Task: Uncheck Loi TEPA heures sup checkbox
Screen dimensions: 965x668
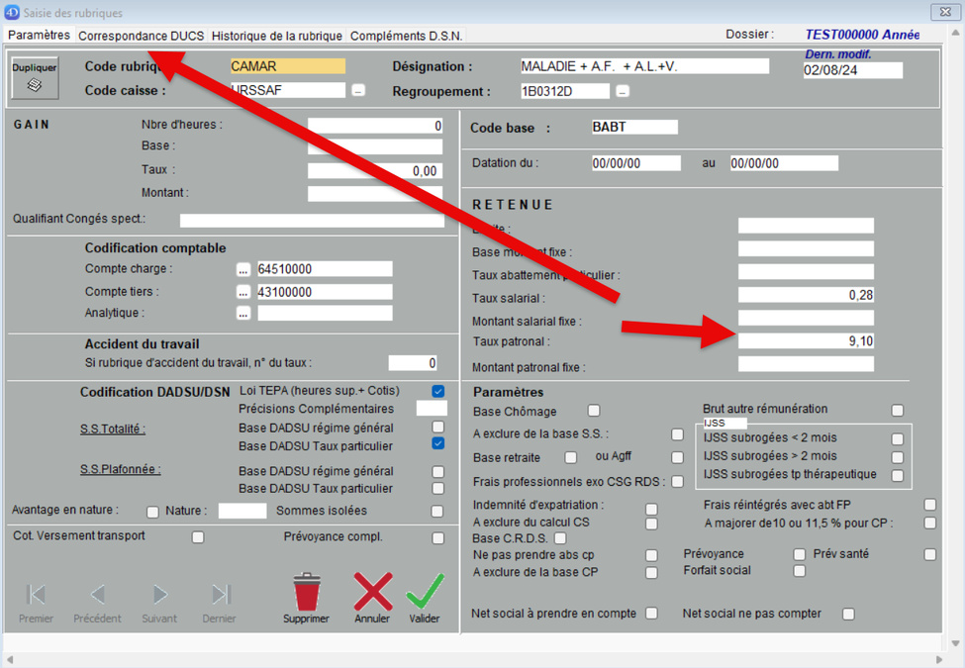Action: 438,392
